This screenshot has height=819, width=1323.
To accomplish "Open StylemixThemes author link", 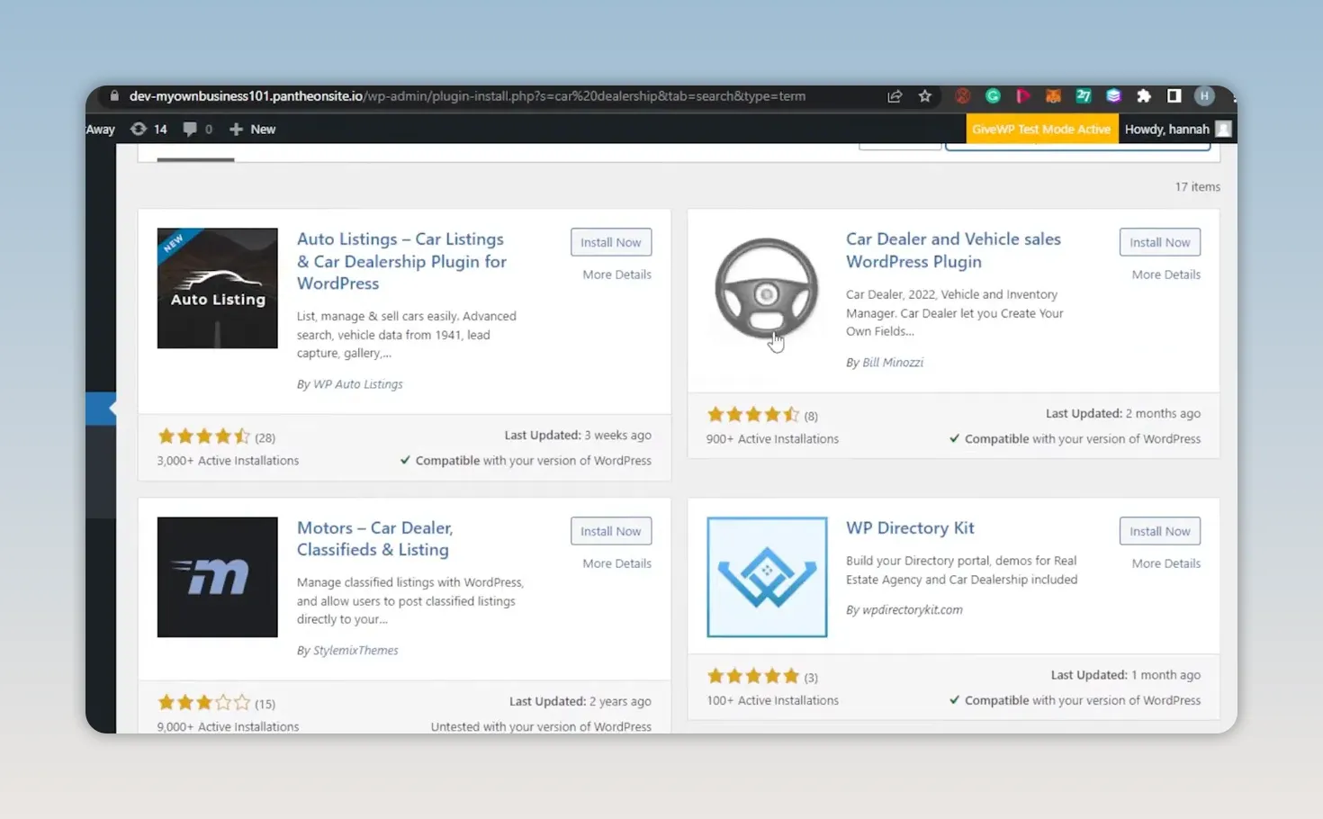I will [355, 651].
